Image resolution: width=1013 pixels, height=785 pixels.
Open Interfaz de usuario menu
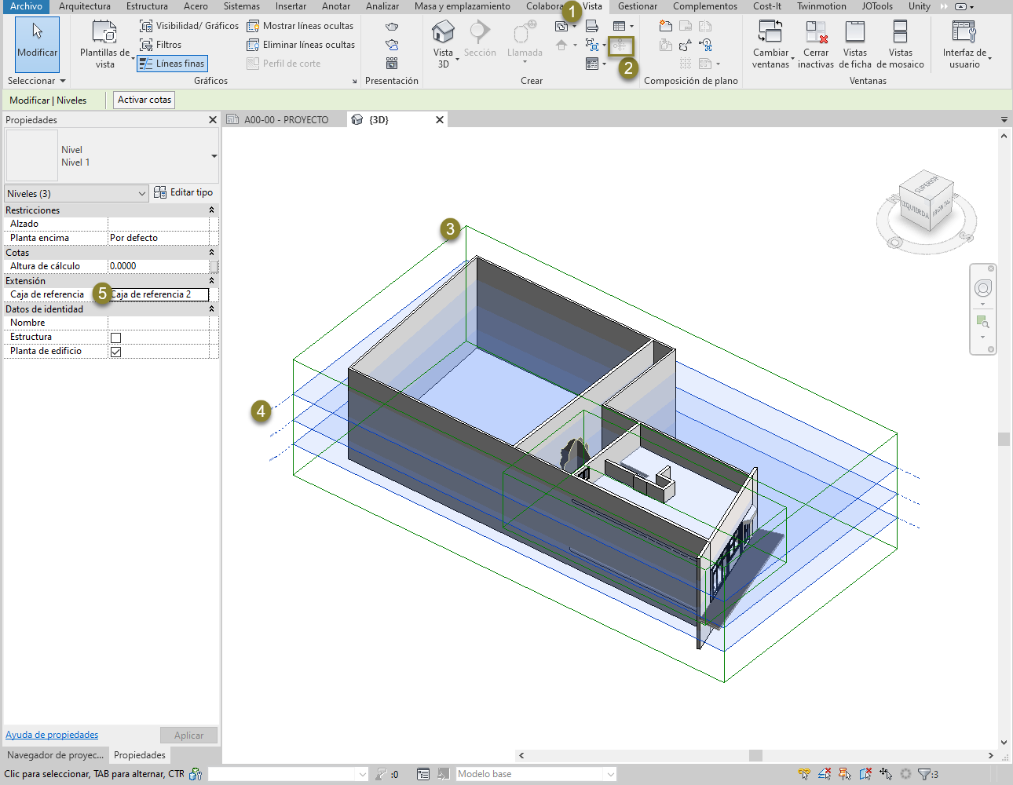coord(965,44)
